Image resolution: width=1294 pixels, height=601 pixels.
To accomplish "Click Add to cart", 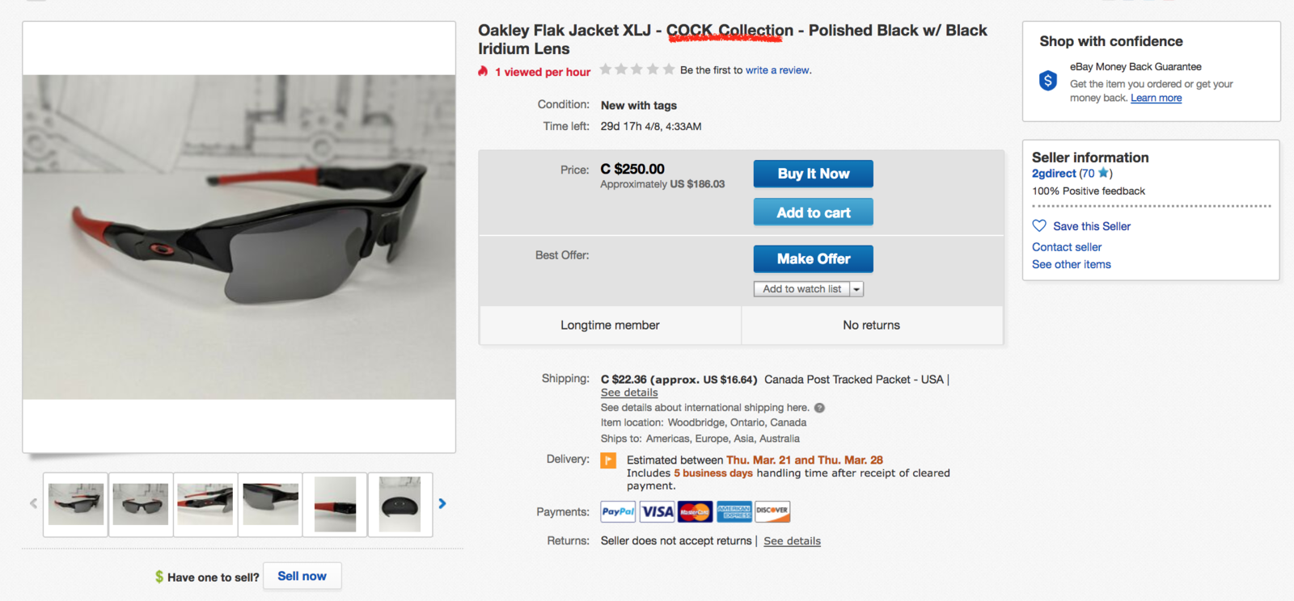I will click(x=813, y=212).
